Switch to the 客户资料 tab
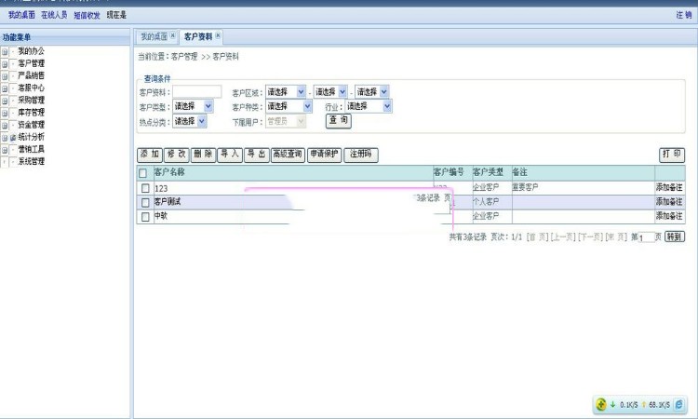This screenshot has width=698, height=419. coord(197,36)
